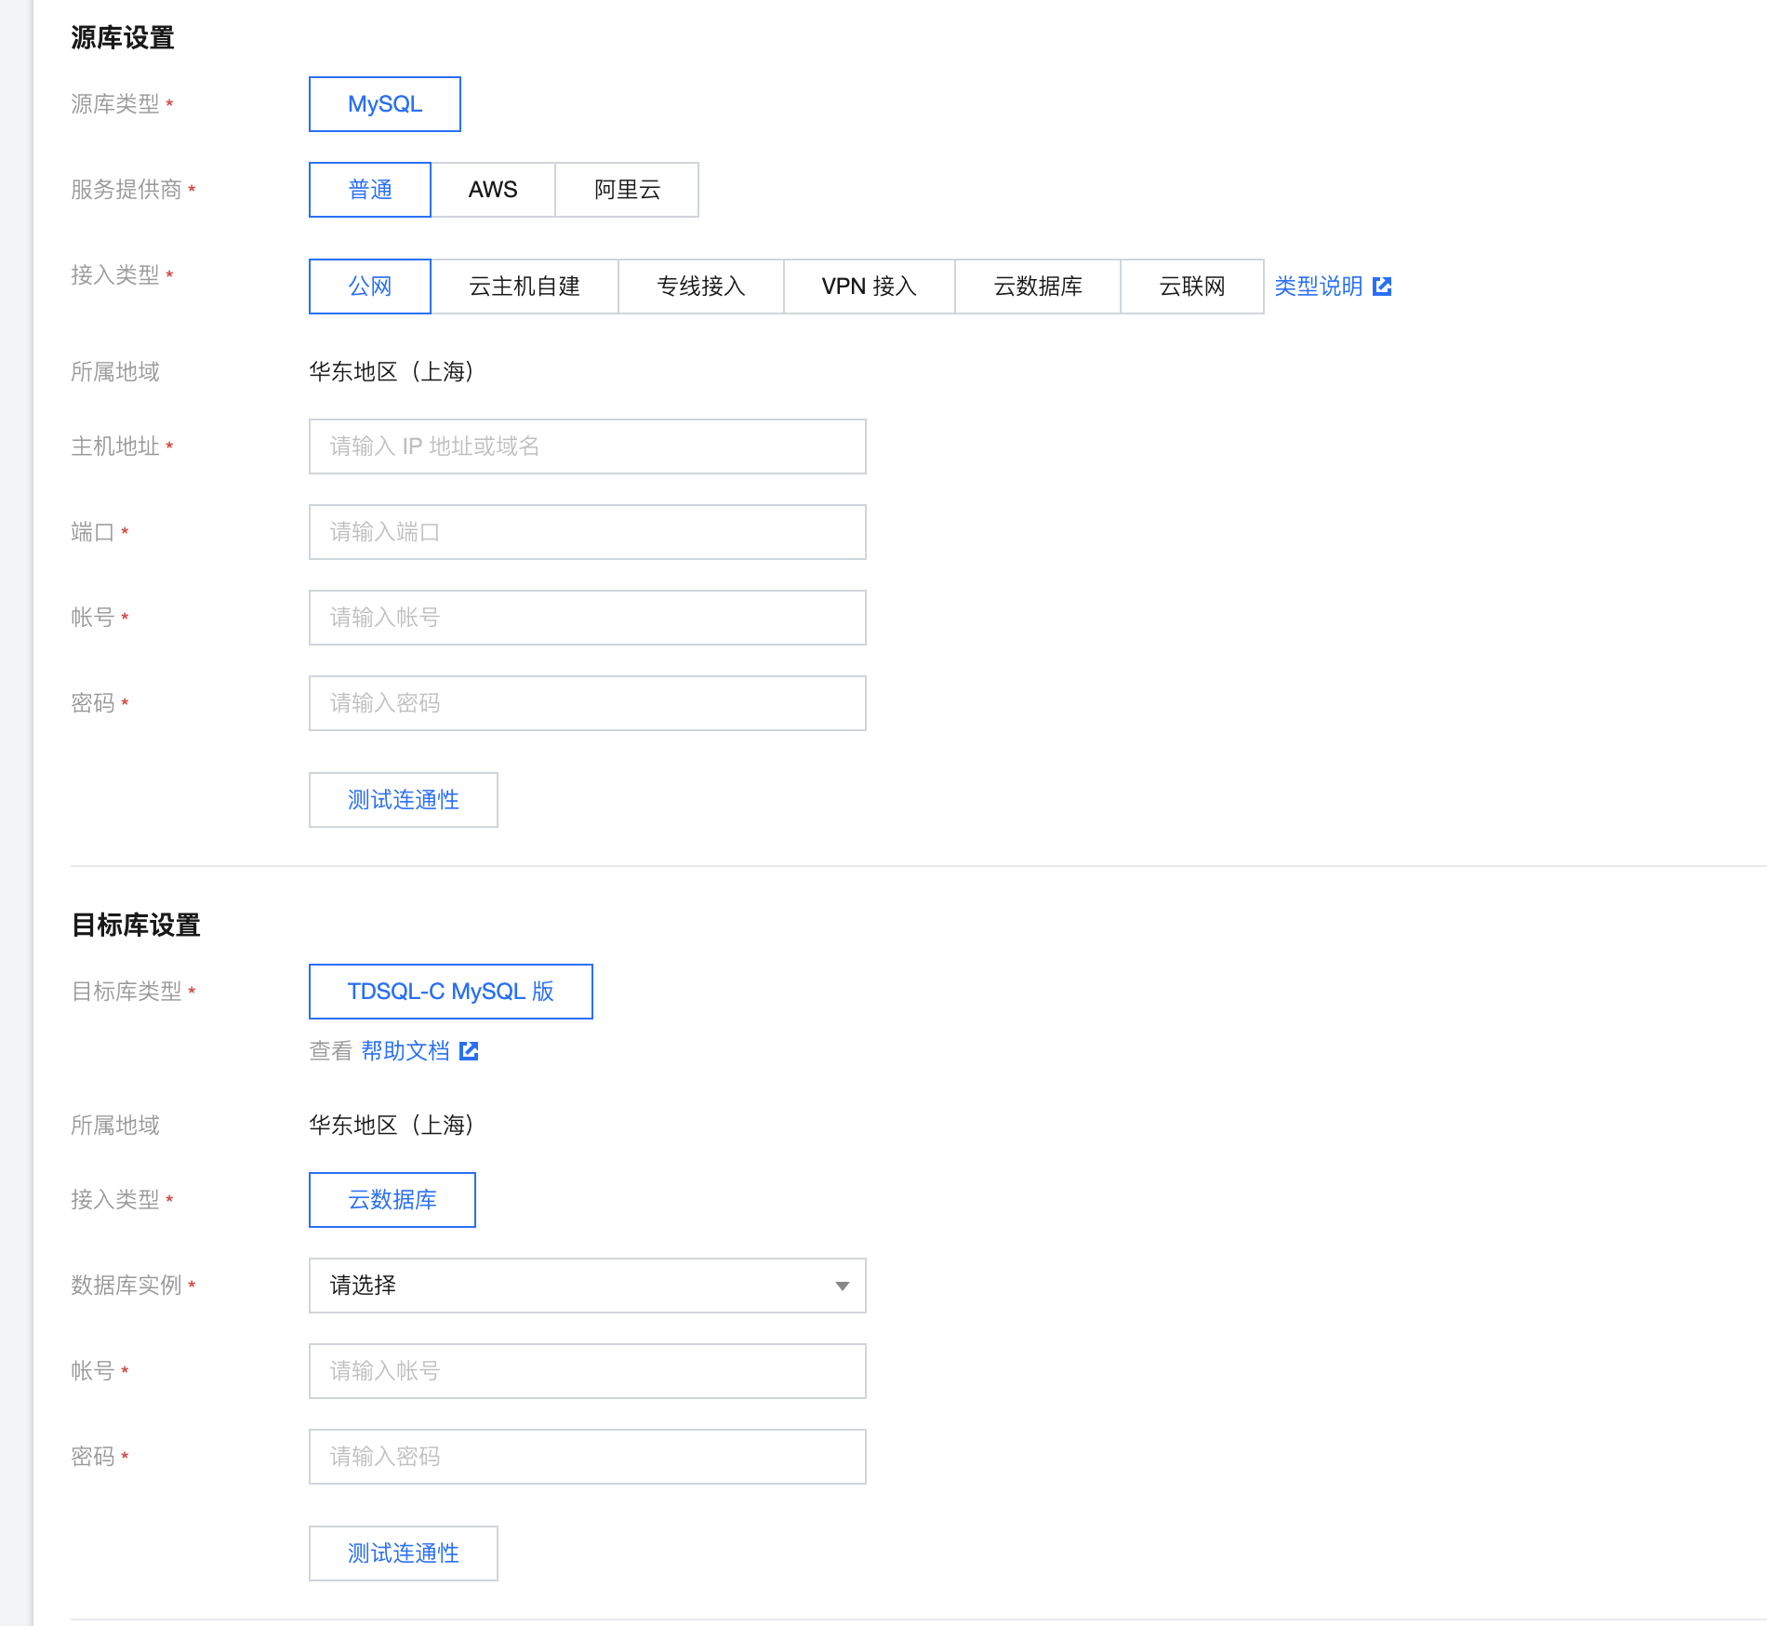Select VPN 接入 access type
This screenshot has width=1767, height=1626.
(x=869, y=287)
